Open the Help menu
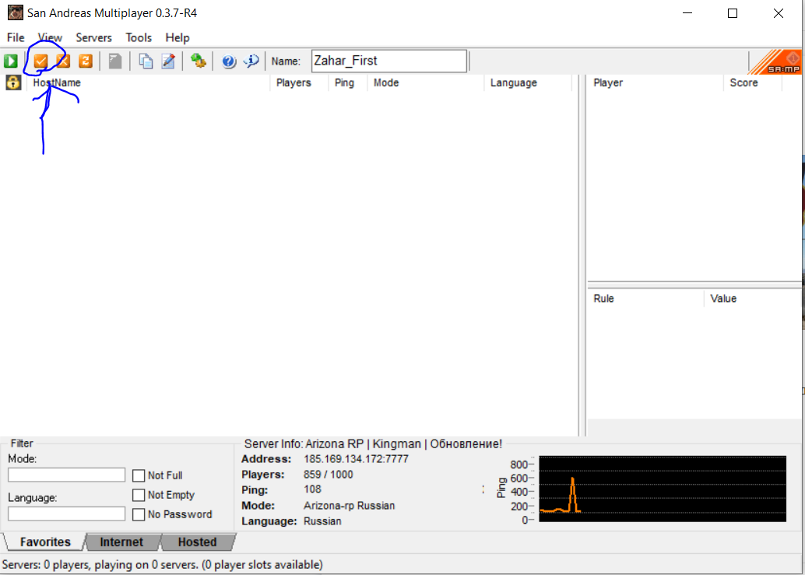The height and width of the screenshot is (575, 805). (178, 37)
